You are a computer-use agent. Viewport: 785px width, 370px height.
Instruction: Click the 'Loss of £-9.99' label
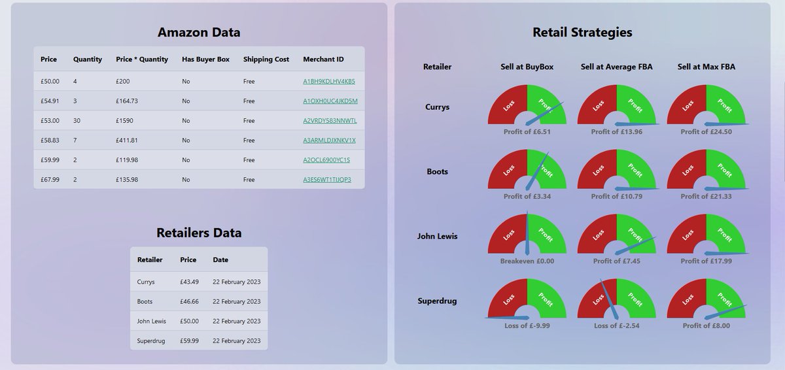tap(527, 326)
